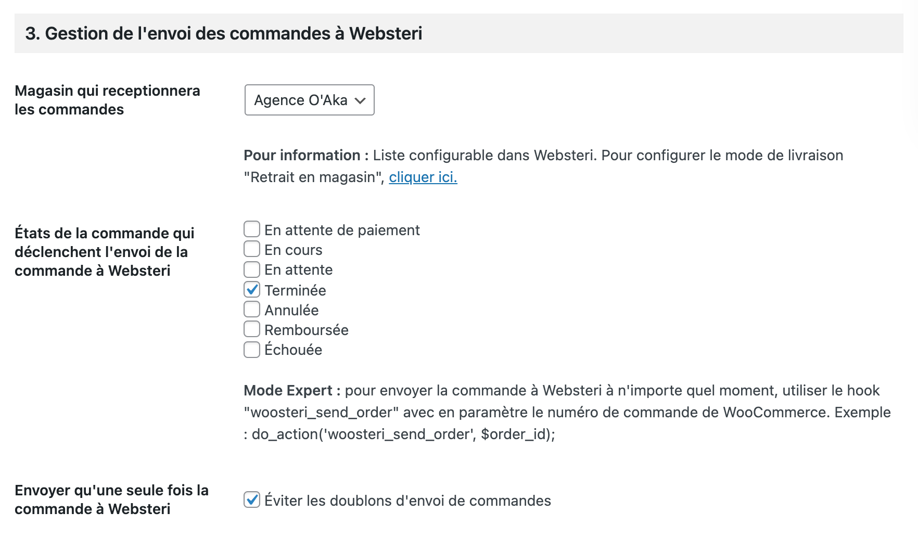Viewport: 918px width, 538px height.
Task: Follow the "cliquer ici." link
Action: (x=423, y=177)
